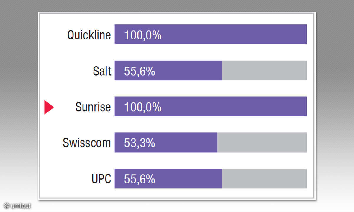Click the gray remainder of UPC bar
Screen dimensions: 354x212
click(x=264, y=178)
